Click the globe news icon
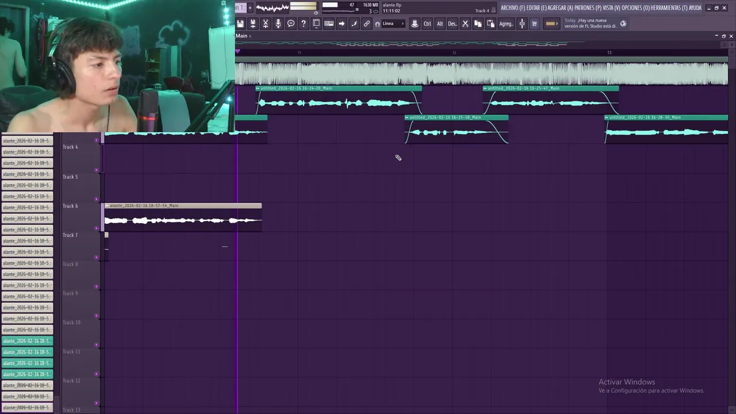Screen dimensions: 736x414 [x=623, y=24]
